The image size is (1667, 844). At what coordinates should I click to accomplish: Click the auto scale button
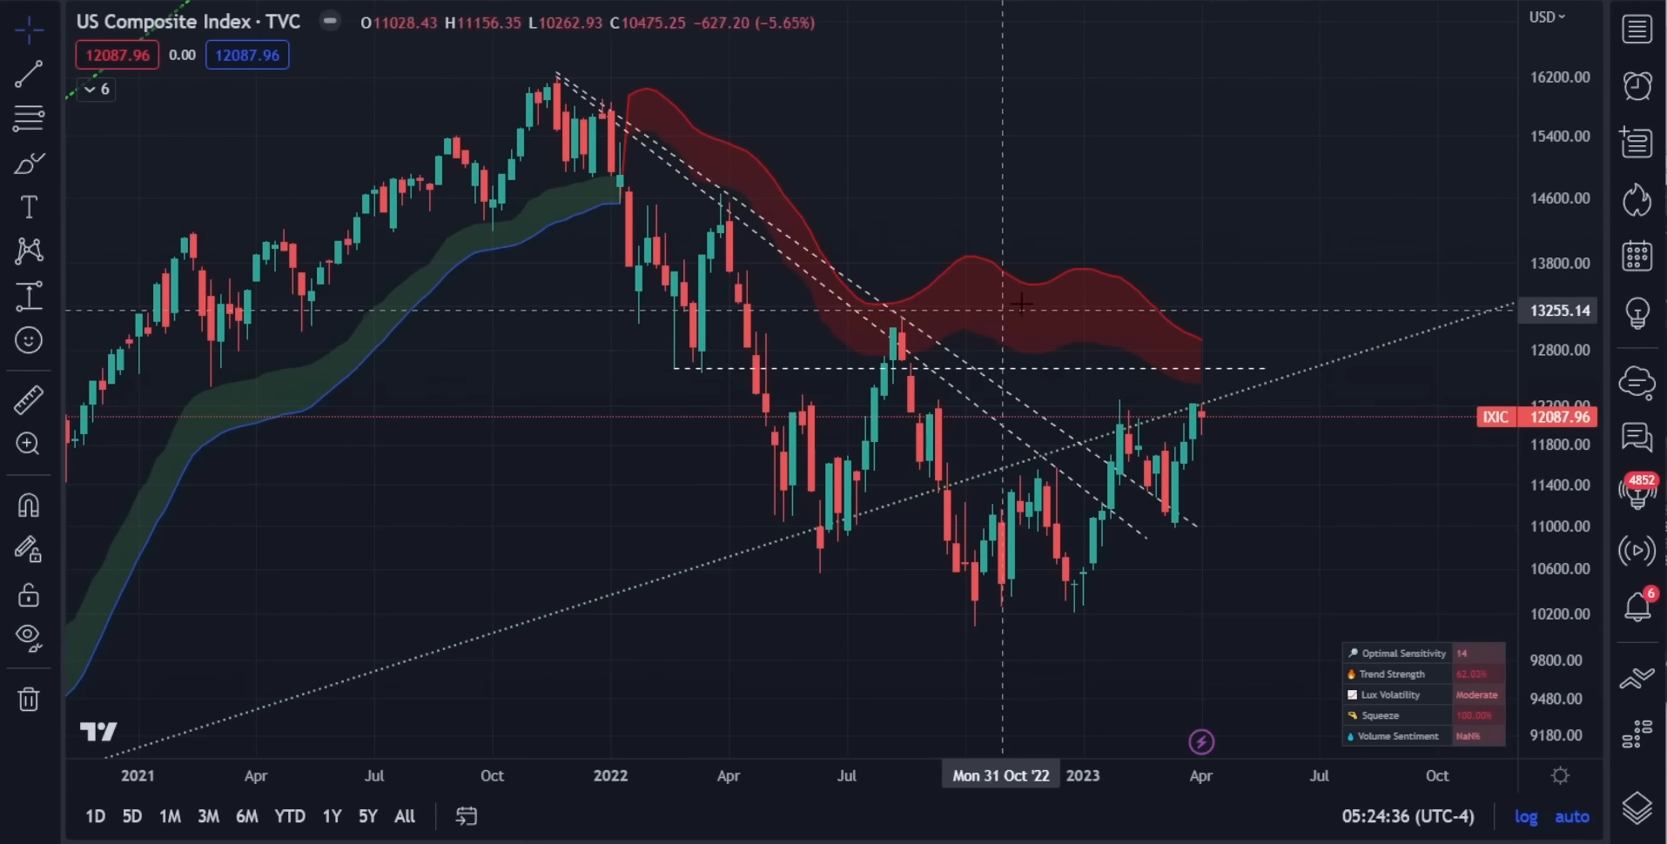coord(1572,816)
